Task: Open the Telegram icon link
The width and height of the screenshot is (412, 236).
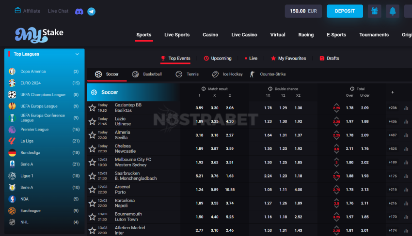Action: pyautogui.click(x=92, y=11)
